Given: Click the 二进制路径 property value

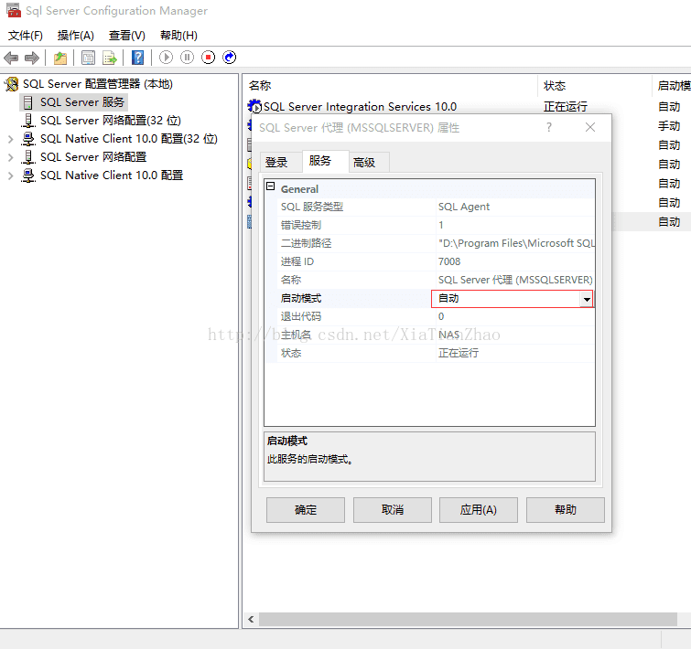Looking at the screenshot, I should pyautogui.click(x=515, y=243).
